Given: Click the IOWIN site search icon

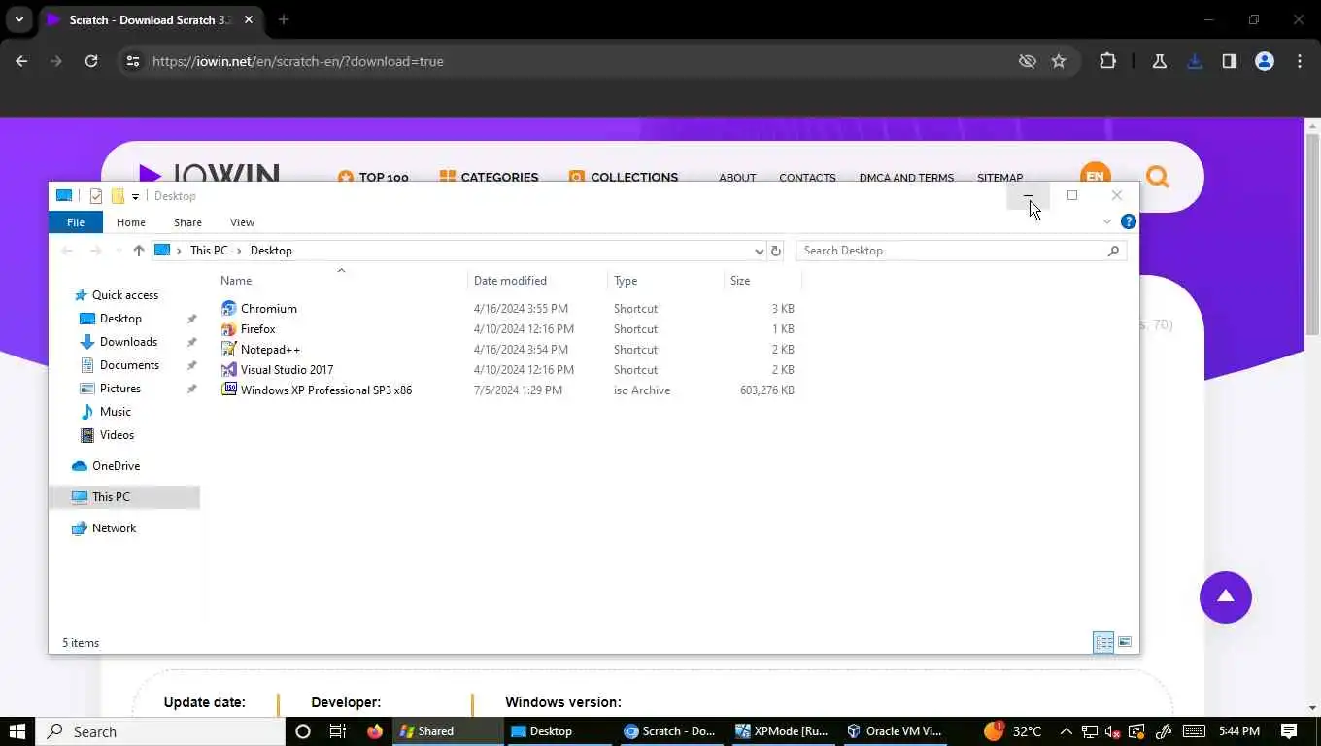Looking at the screenshot, I should tap(1158, 177).
